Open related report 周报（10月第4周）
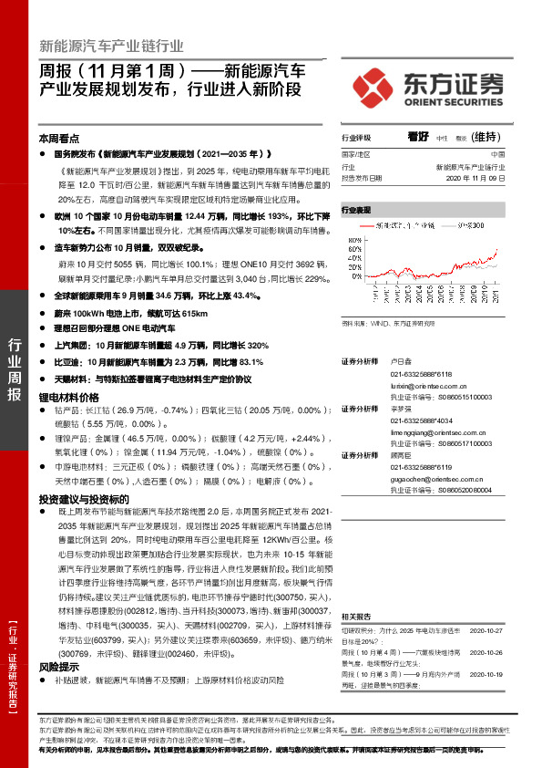The height and width of the screenshot is (768, 542). pyautogui.click(x=401, y=658)
